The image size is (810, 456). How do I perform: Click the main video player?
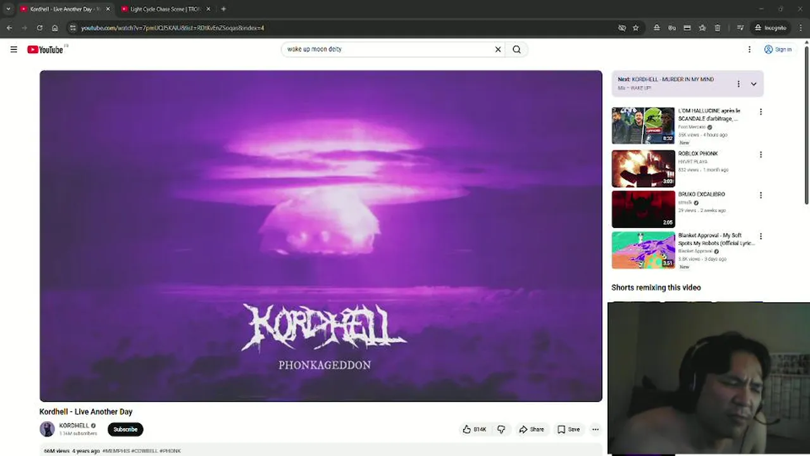pyautogui.click(x=321, y=236)
